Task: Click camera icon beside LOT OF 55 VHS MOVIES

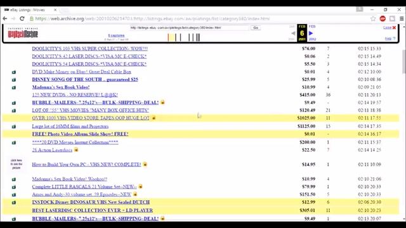Action: click(14, 111)
